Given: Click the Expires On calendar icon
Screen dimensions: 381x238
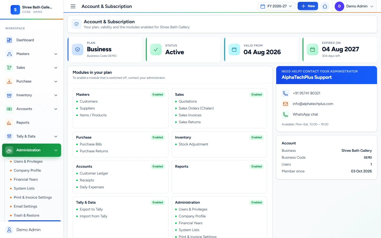Looking at the screenshot, I should [x=312, y=49].
